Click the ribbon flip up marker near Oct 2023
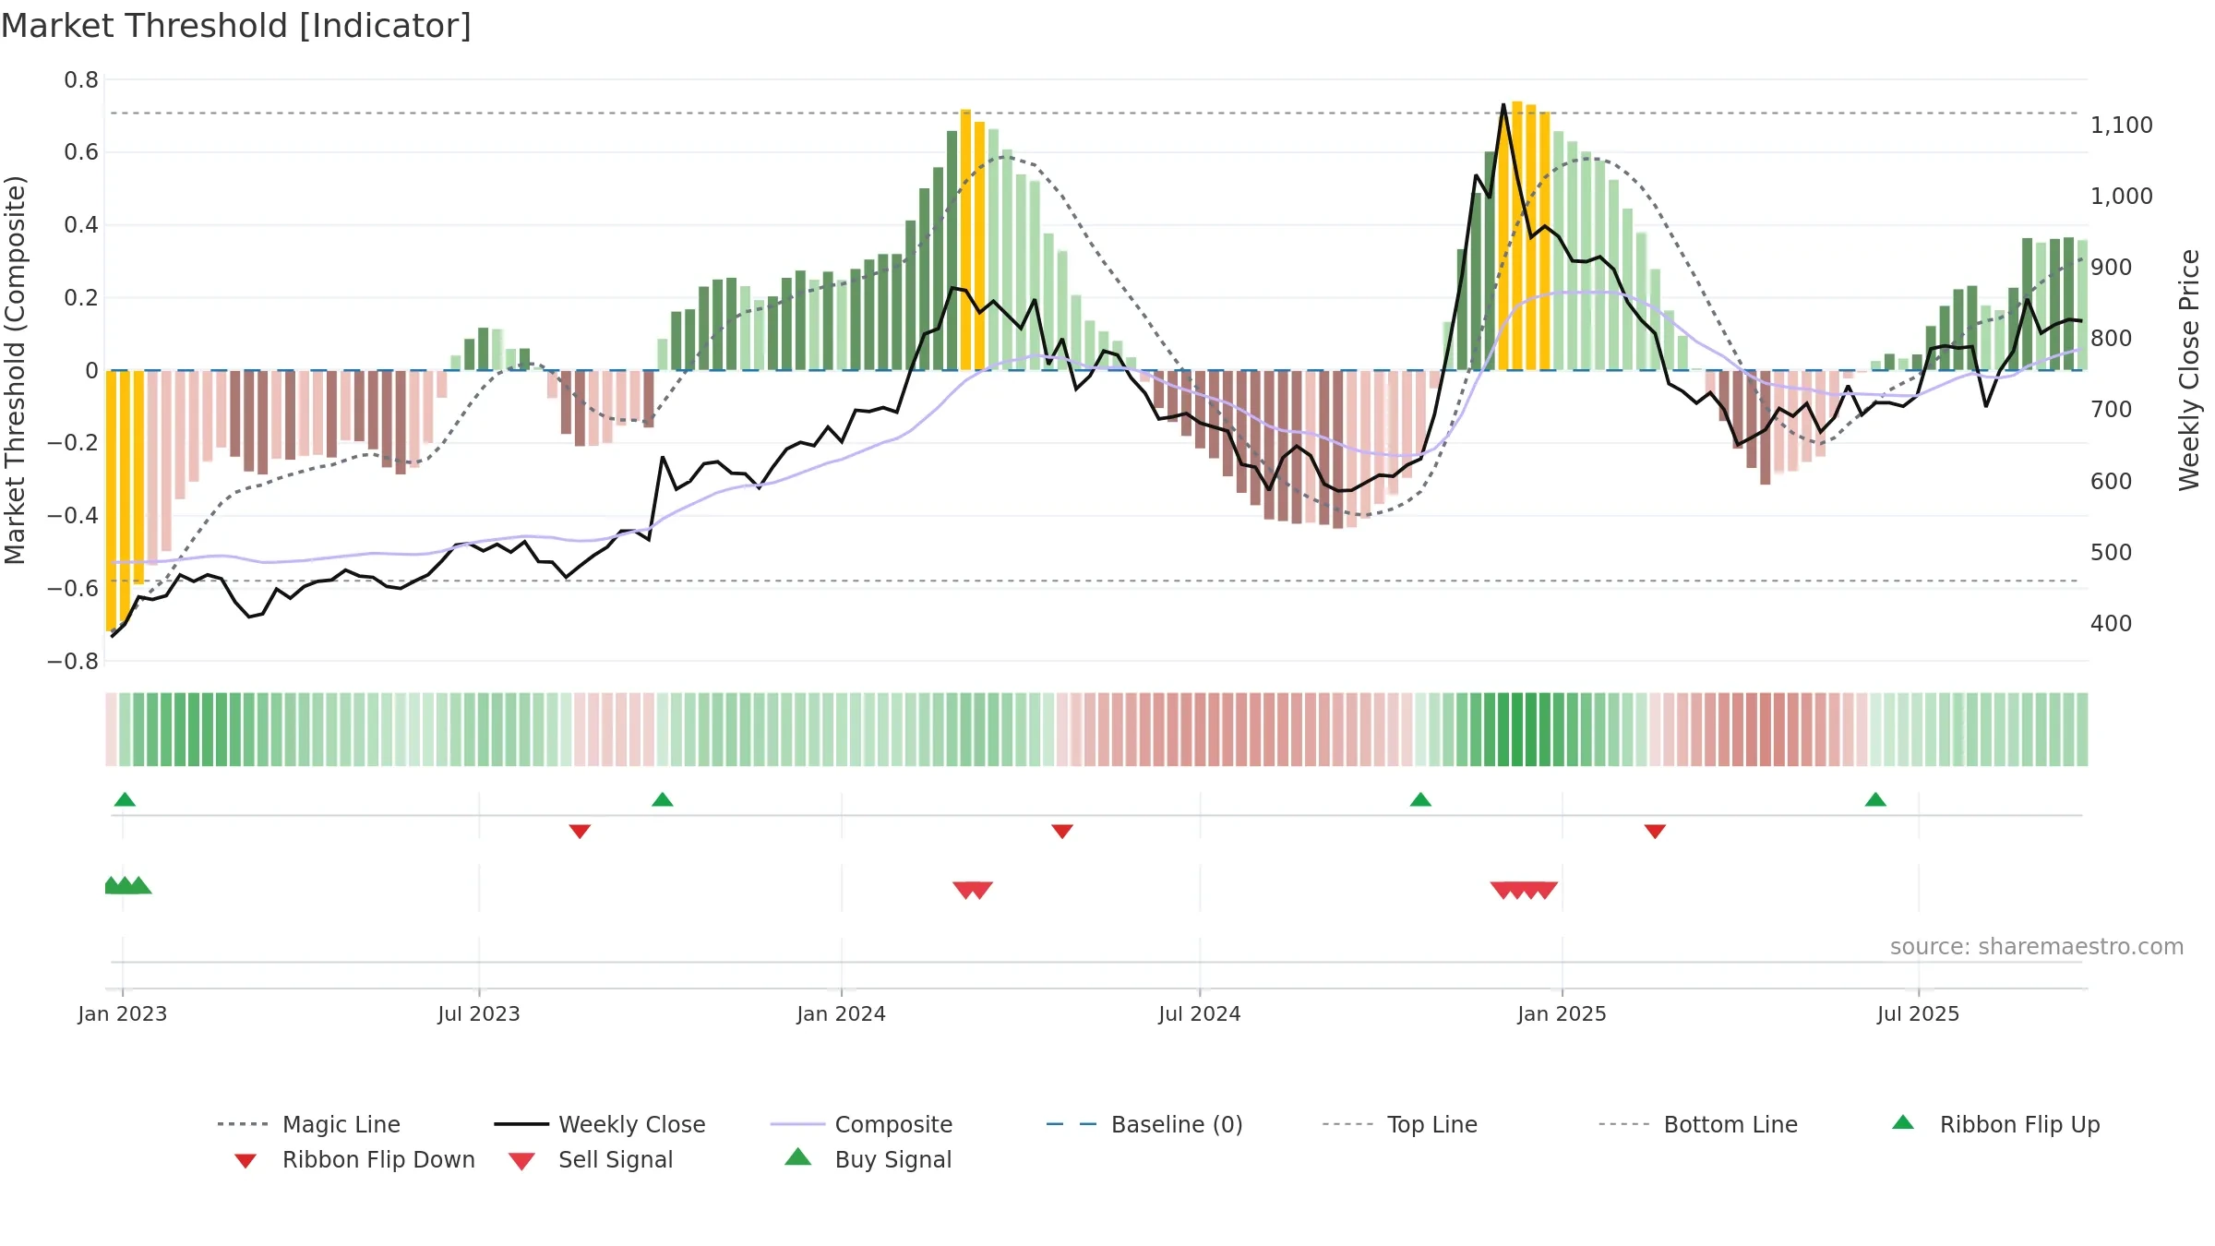Image resolution: width=2215 pixels, height=1246 pixels. (x=663, y=799)
